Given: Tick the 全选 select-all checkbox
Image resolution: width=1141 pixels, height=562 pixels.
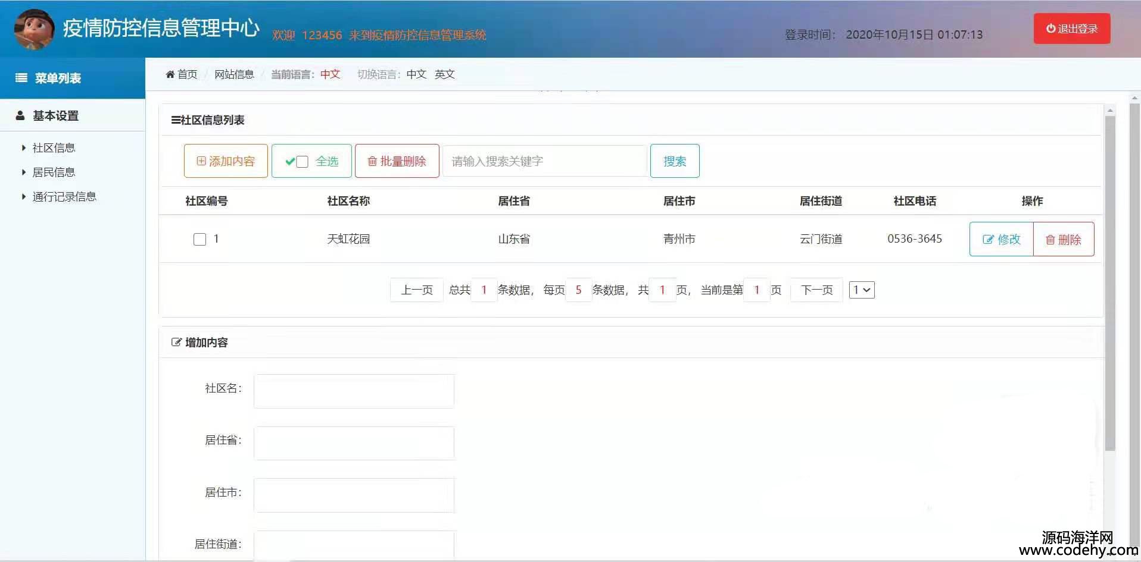Looking at the screenshot, I should pyautogui.click(x=303, y=162).
